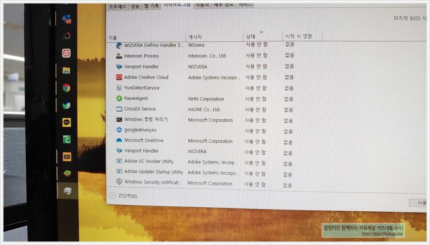
Task: Click 사용 안 함 status of NaverAgent
Action: pyautogui.click(x=256, y=99)
